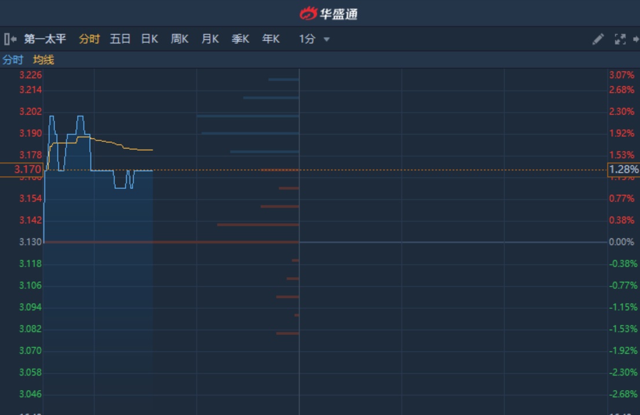Screen dimensions: 640x415
Task: Click the 第一太平 stock name
Action: [45, 39]
